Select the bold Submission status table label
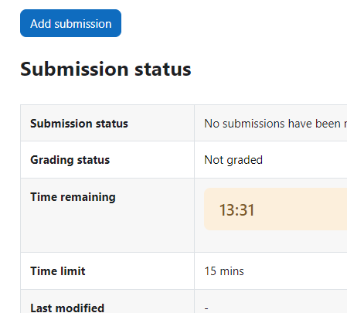Viewport: 347px width, 313px height. [79, 124]
